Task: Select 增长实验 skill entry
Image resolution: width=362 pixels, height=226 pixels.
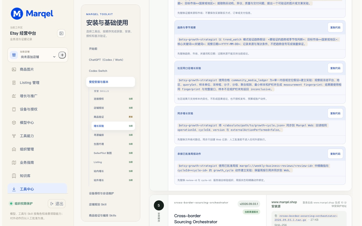Action: (113, 126)
